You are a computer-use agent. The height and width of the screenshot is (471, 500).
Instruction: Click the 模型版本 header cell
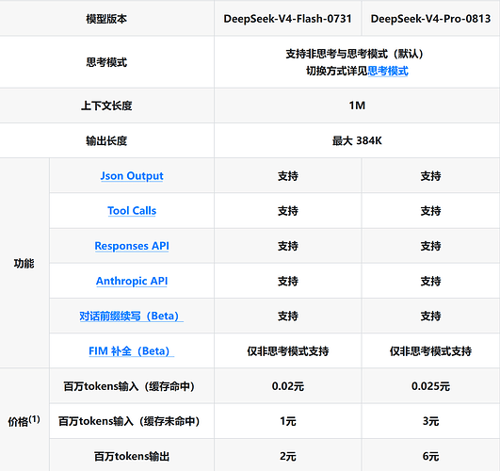(106, 19)
